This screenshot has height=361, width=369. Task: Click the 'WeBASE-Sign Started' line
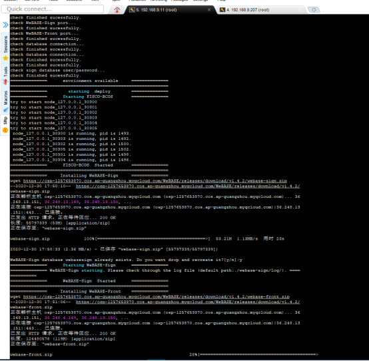click(x=89, y=281)
